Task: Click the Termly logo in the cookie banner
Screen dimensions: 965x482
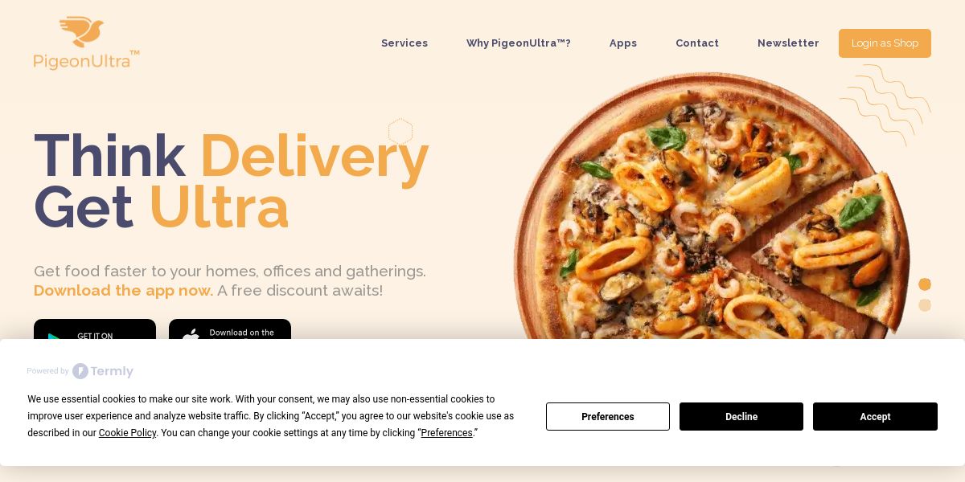Action: [103, 371]
